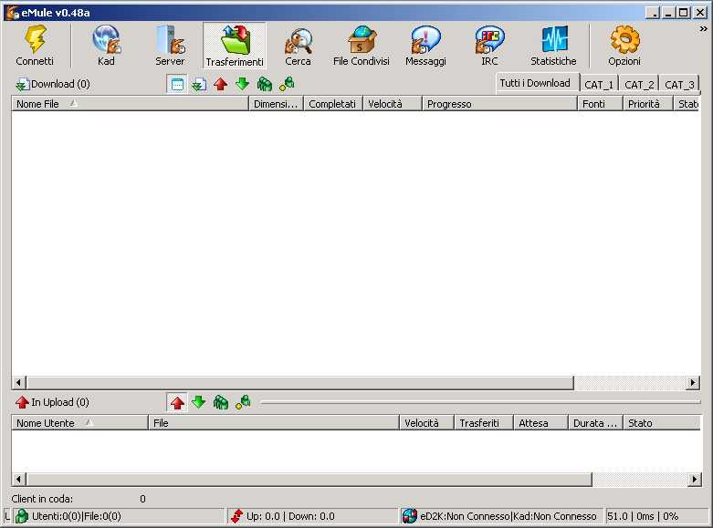The width and height of the screenshot is (713, 528).
Task: Click the '51.0 | 0ms | 0%' status text
Action: click(643, 517)
